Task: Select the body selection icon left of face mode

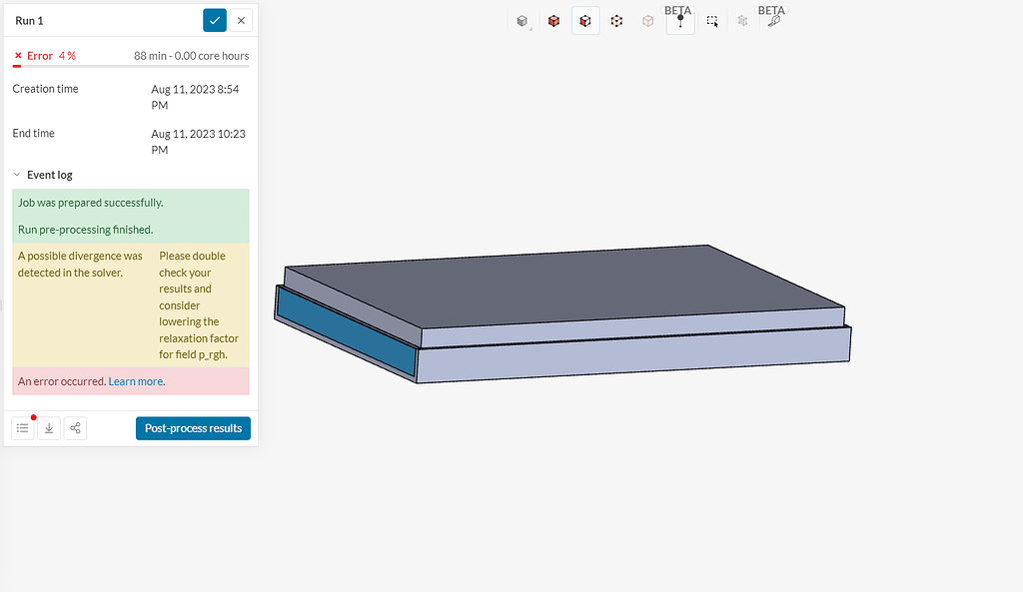Action: 521,20
